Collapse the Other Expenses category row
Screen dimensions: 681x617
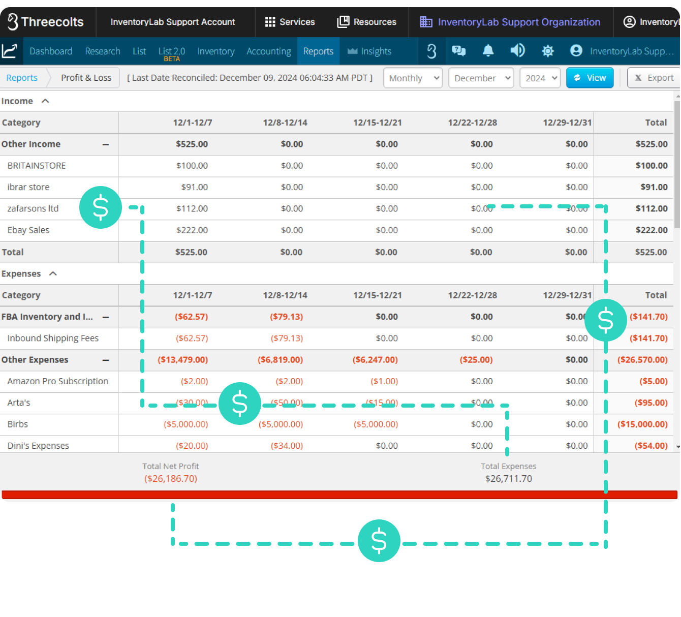pos(106,360)
